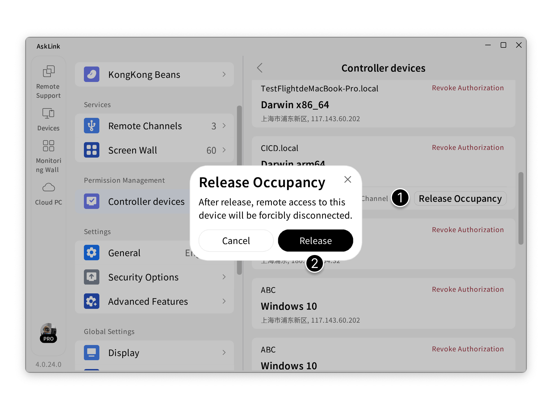The height and width of the screenshot is (414, 552).
Task: Confirm with the black Release button
Action: click(315, 240)
